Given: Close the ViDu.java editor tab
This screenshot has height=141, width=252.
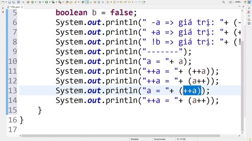Looking at the screenshot, I should tap(22, 7).
